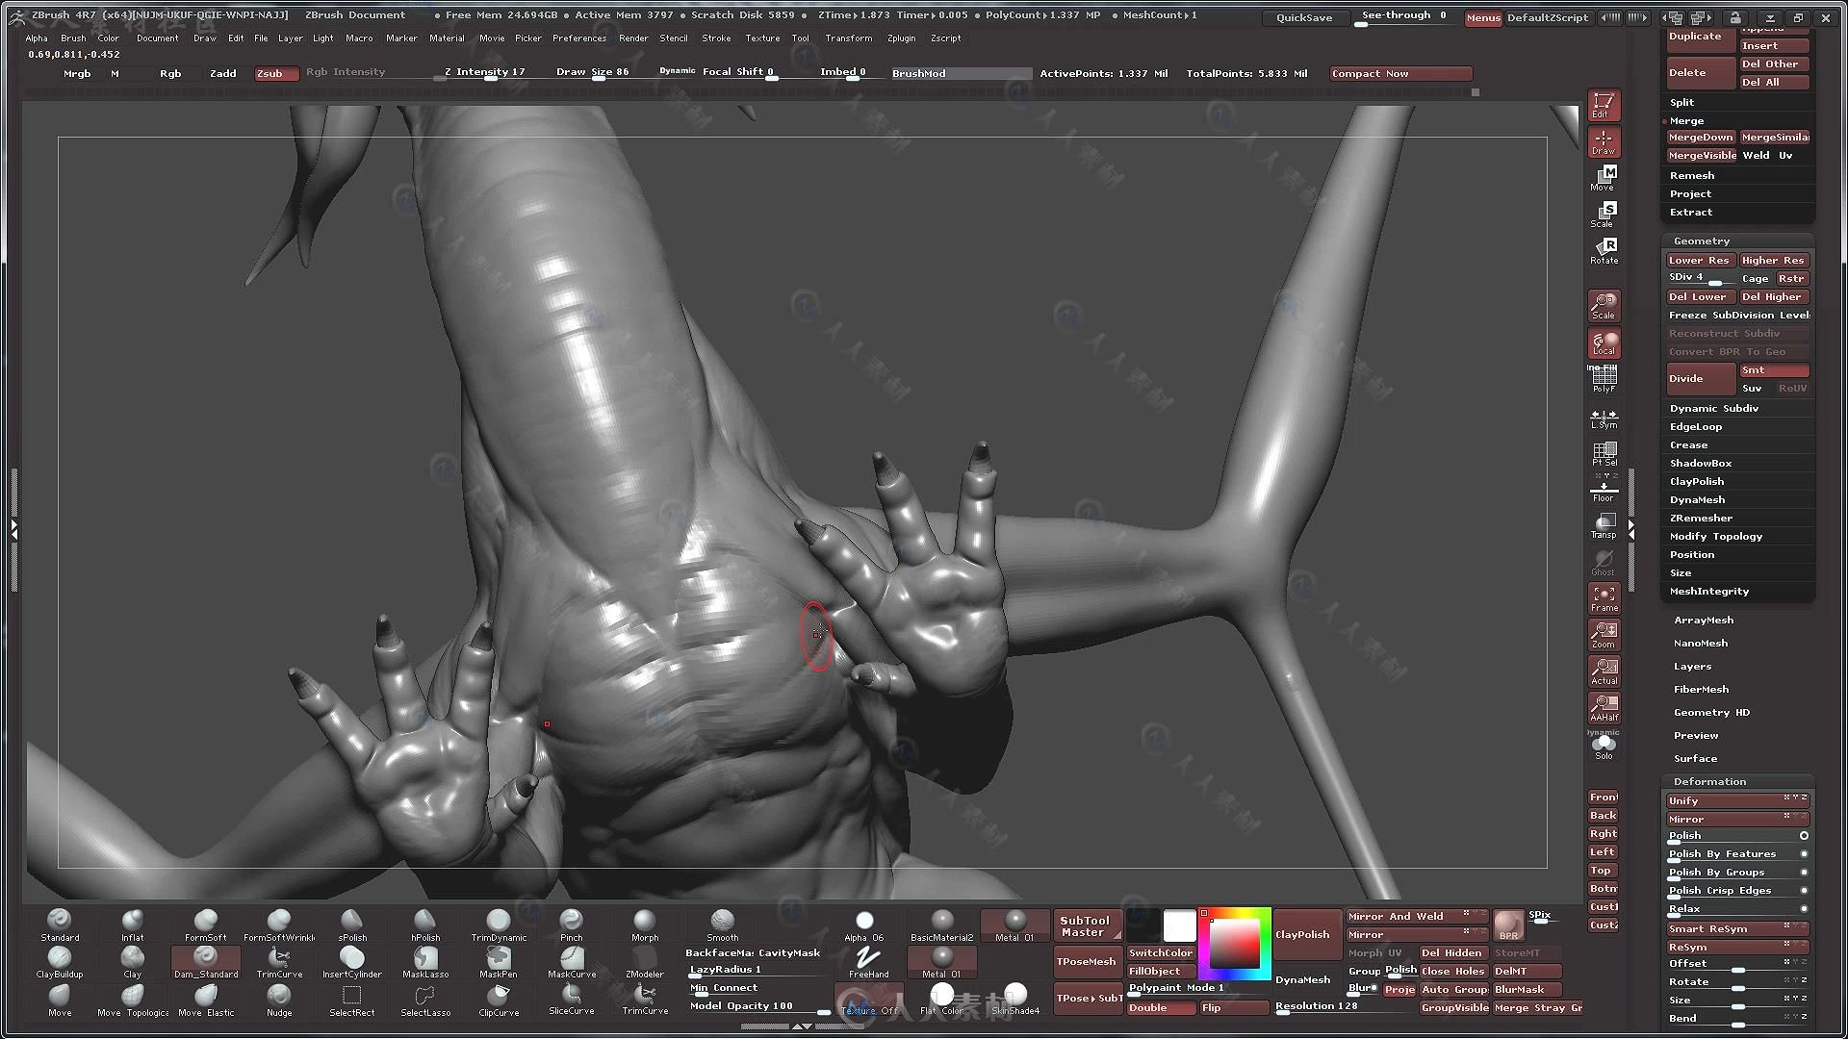Select the hPolish brush
Viewport: 1848px width, 1039px height.
tap(425, 925)
